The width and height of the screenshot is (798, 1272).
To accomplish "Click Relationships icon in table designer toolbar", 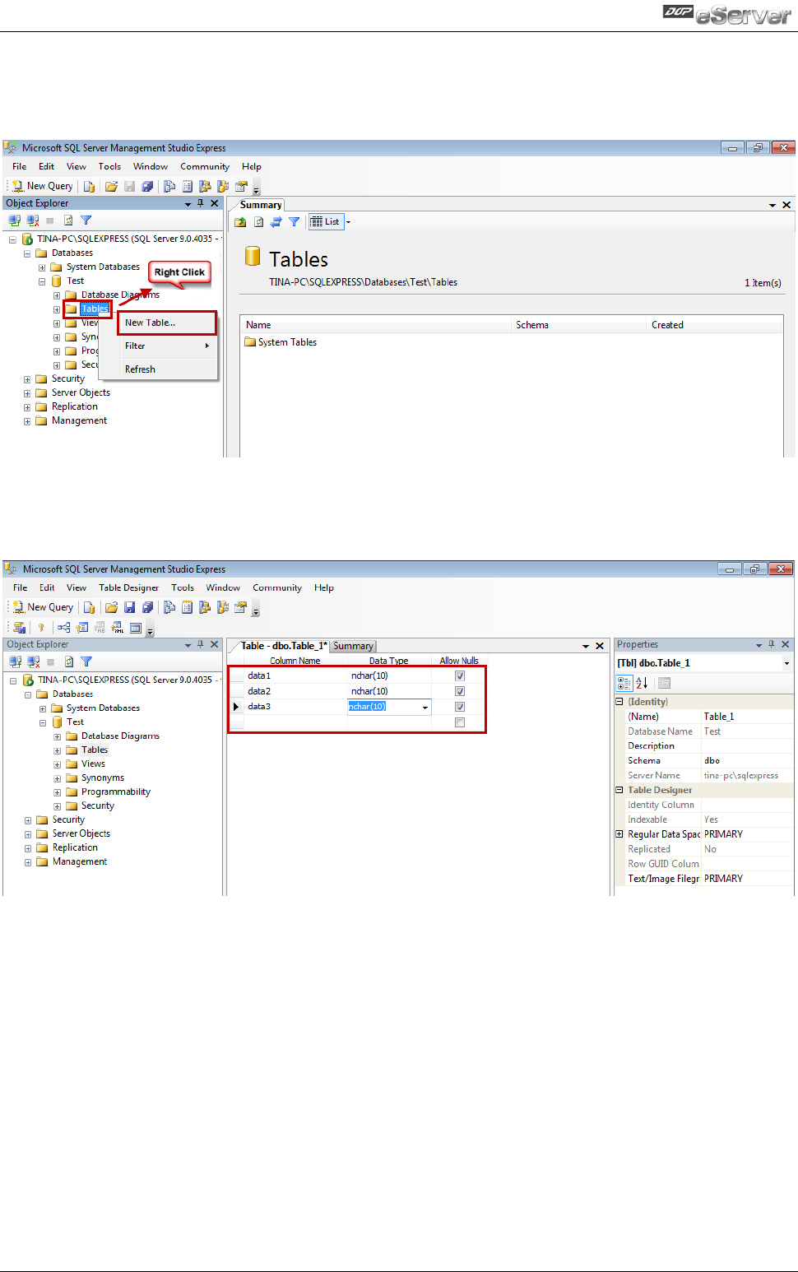I will 63,628.
